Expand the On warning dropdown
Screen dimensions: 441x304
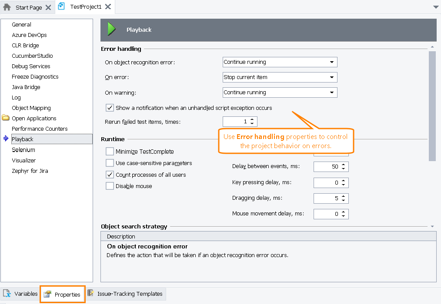(x=332, y=93)
